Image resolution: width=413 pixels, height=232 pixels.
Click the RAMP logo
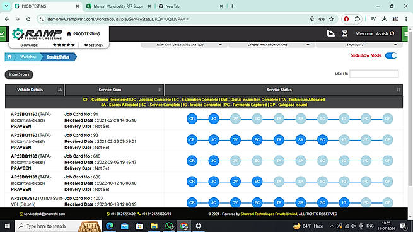click(37, 34)
